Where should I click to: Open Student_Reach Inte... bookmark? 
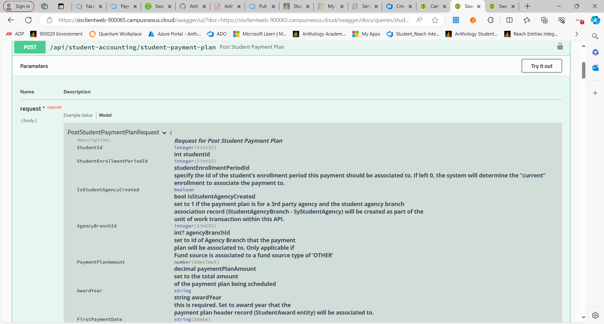pyautogui.click(x=413, y=34)
